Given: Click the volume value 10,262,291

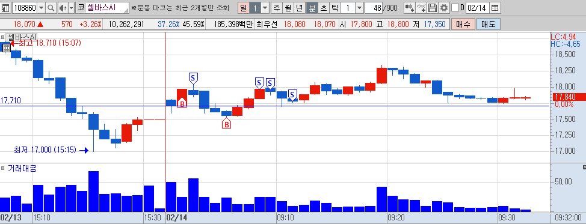Looking at the screenshot, I should [x=127, y=25].
